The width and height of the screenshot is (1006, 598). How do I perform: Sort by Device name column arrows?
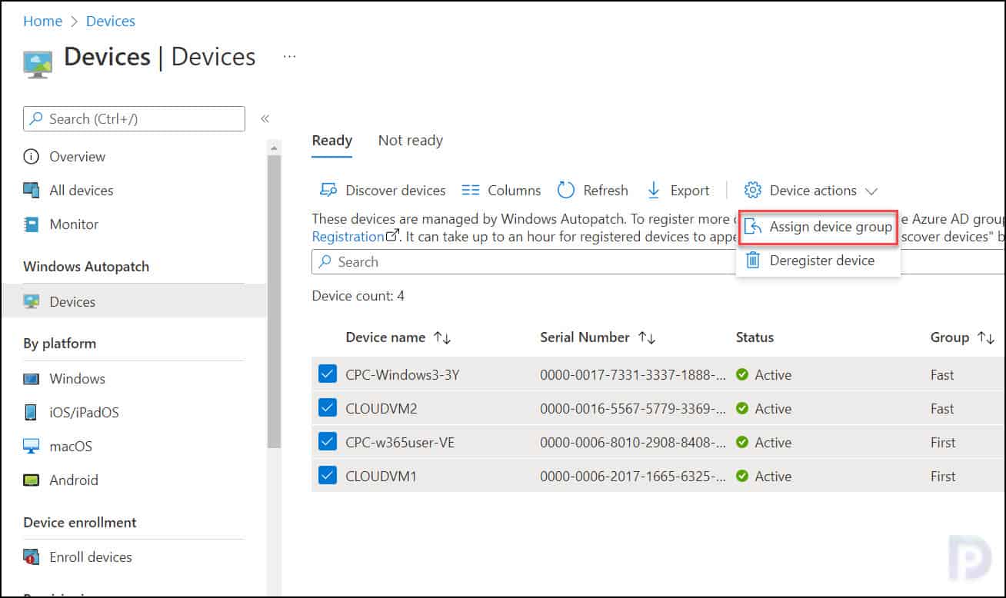tap(442, 337)
